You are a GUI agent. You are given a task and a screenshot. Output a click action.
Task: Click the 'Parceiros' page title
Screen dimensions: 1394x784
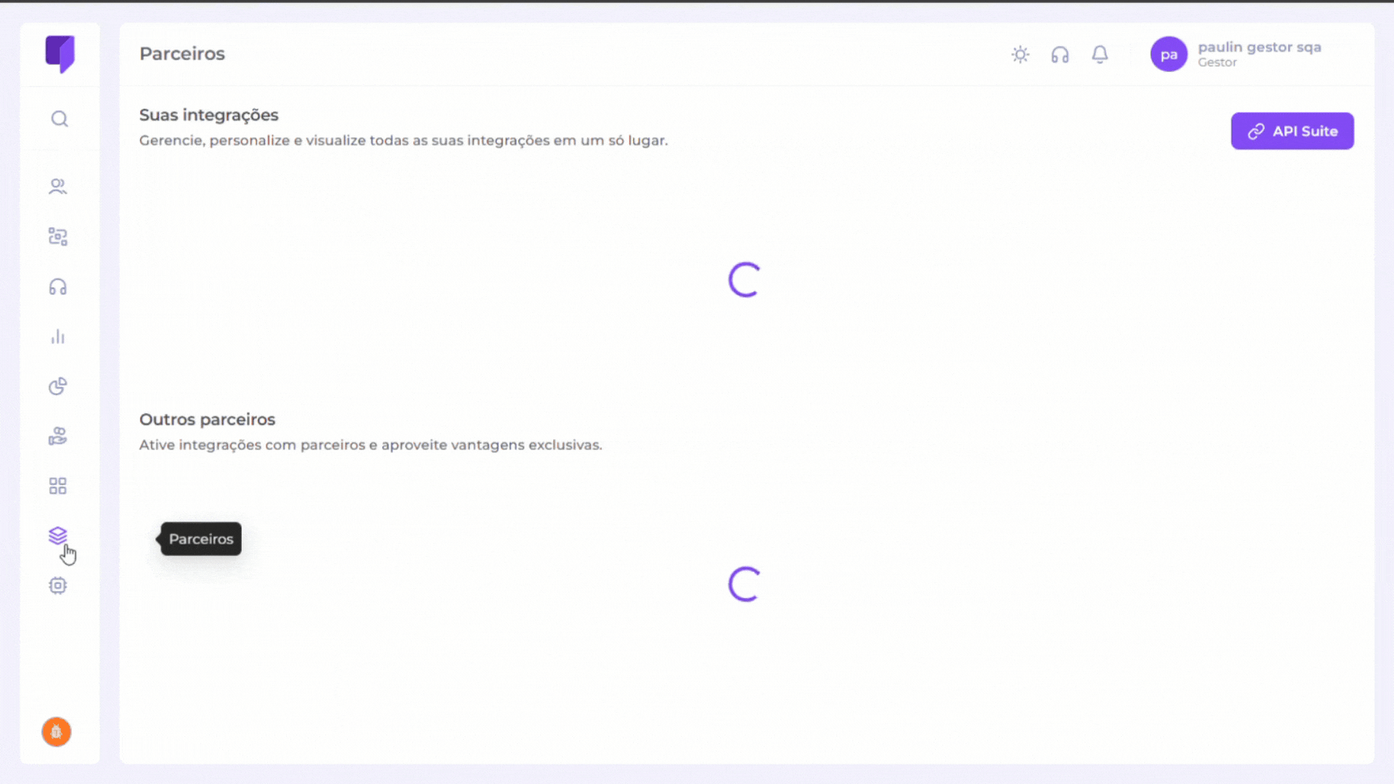click(x=182, y=54)
